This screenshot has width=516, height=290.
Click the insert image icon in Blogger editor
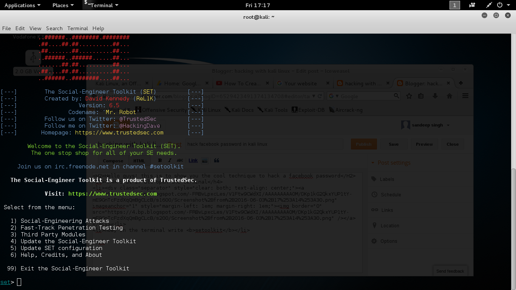click(x=204, y=160)
